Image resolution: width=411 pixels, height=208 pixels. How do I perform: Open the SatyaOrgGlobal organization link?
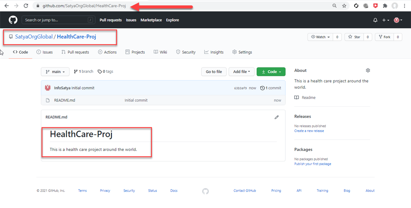pyautogui.click(x=34, y=37)
